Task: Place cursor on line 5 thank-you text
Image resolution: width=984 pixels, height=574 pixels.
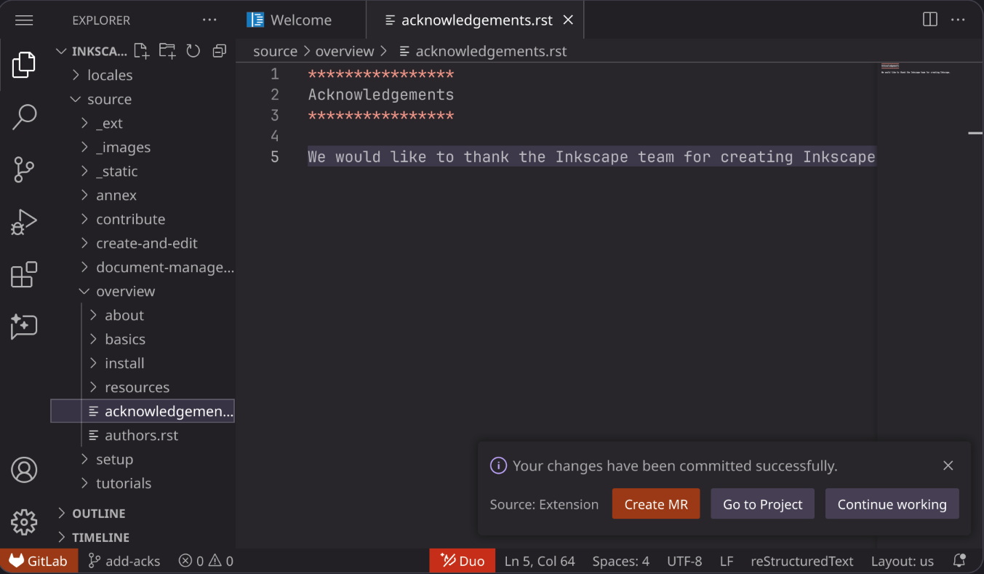Action: pos(591,156)
